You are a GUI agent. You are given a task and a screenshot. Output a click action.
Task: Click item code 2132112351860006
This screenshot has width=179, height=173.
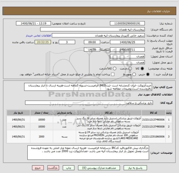[153, 136]
